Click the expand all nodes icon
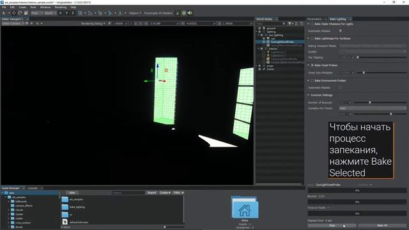The height and width of the screenshot is (230, 409). coord(297,24)
